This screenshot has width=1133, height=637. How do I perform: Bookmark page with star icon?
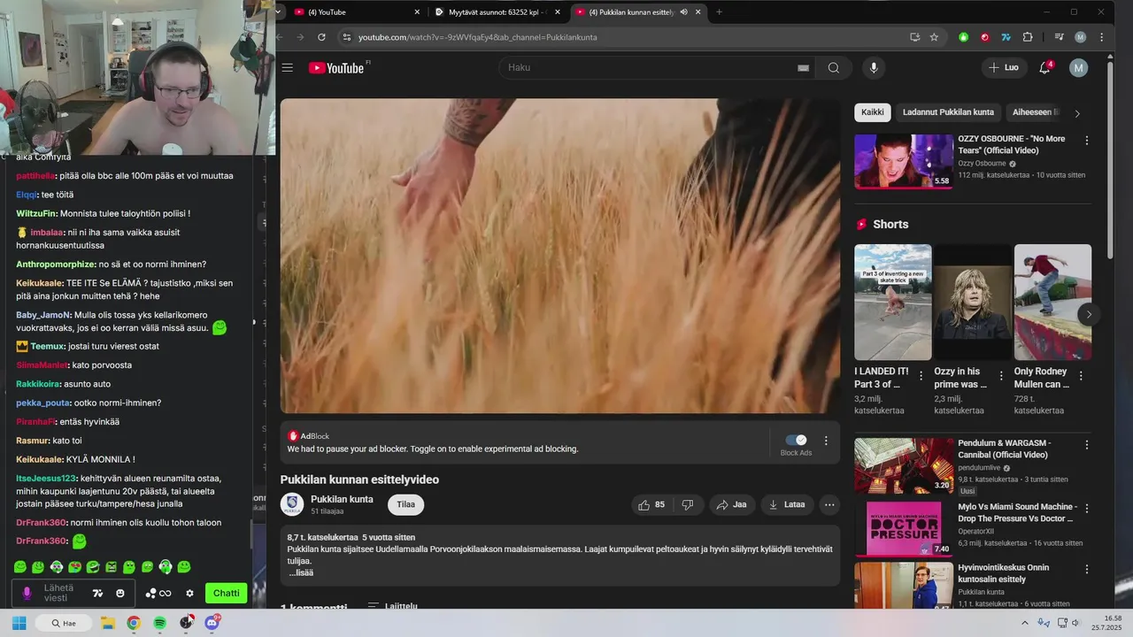click(934, 37)
